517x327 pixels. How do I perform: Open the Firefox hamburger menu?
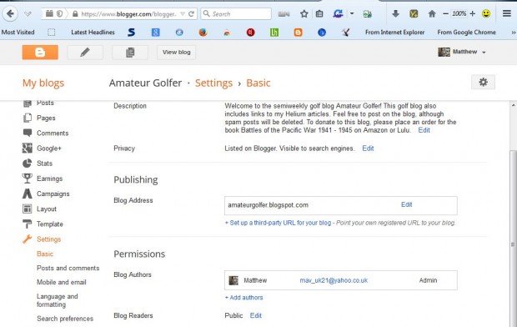pyautogui.click(x=507, y=14)
